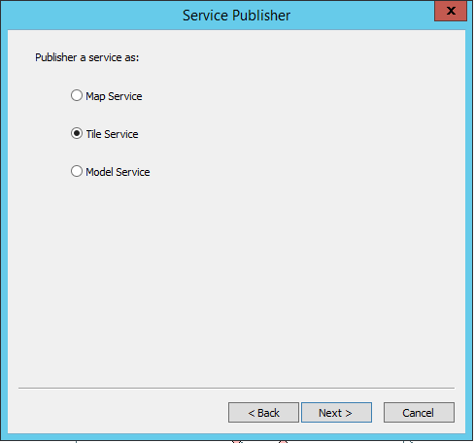Click the word 'Next' on its button
475x443 pixels.
pos(330,413)
